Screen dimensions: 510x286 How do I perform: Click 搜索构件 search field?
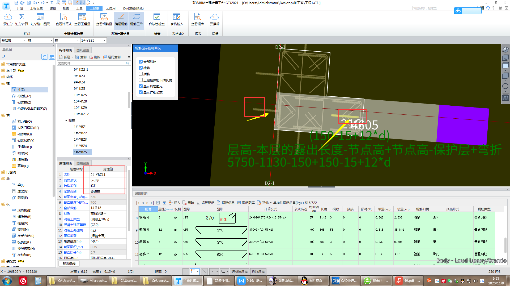pyautogui.click(x=92, y=63)
